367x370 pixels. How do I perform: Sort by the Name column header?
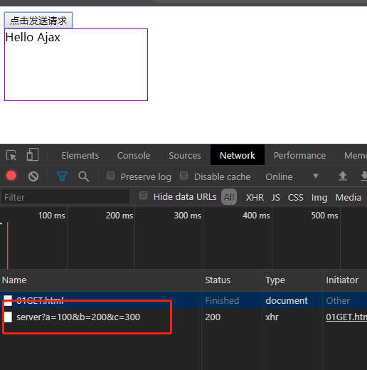click(x=100, y=280)
